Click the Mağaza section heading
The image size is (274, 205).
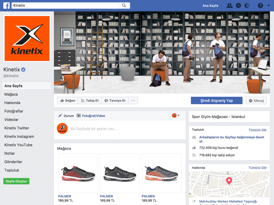coord(64,148)
